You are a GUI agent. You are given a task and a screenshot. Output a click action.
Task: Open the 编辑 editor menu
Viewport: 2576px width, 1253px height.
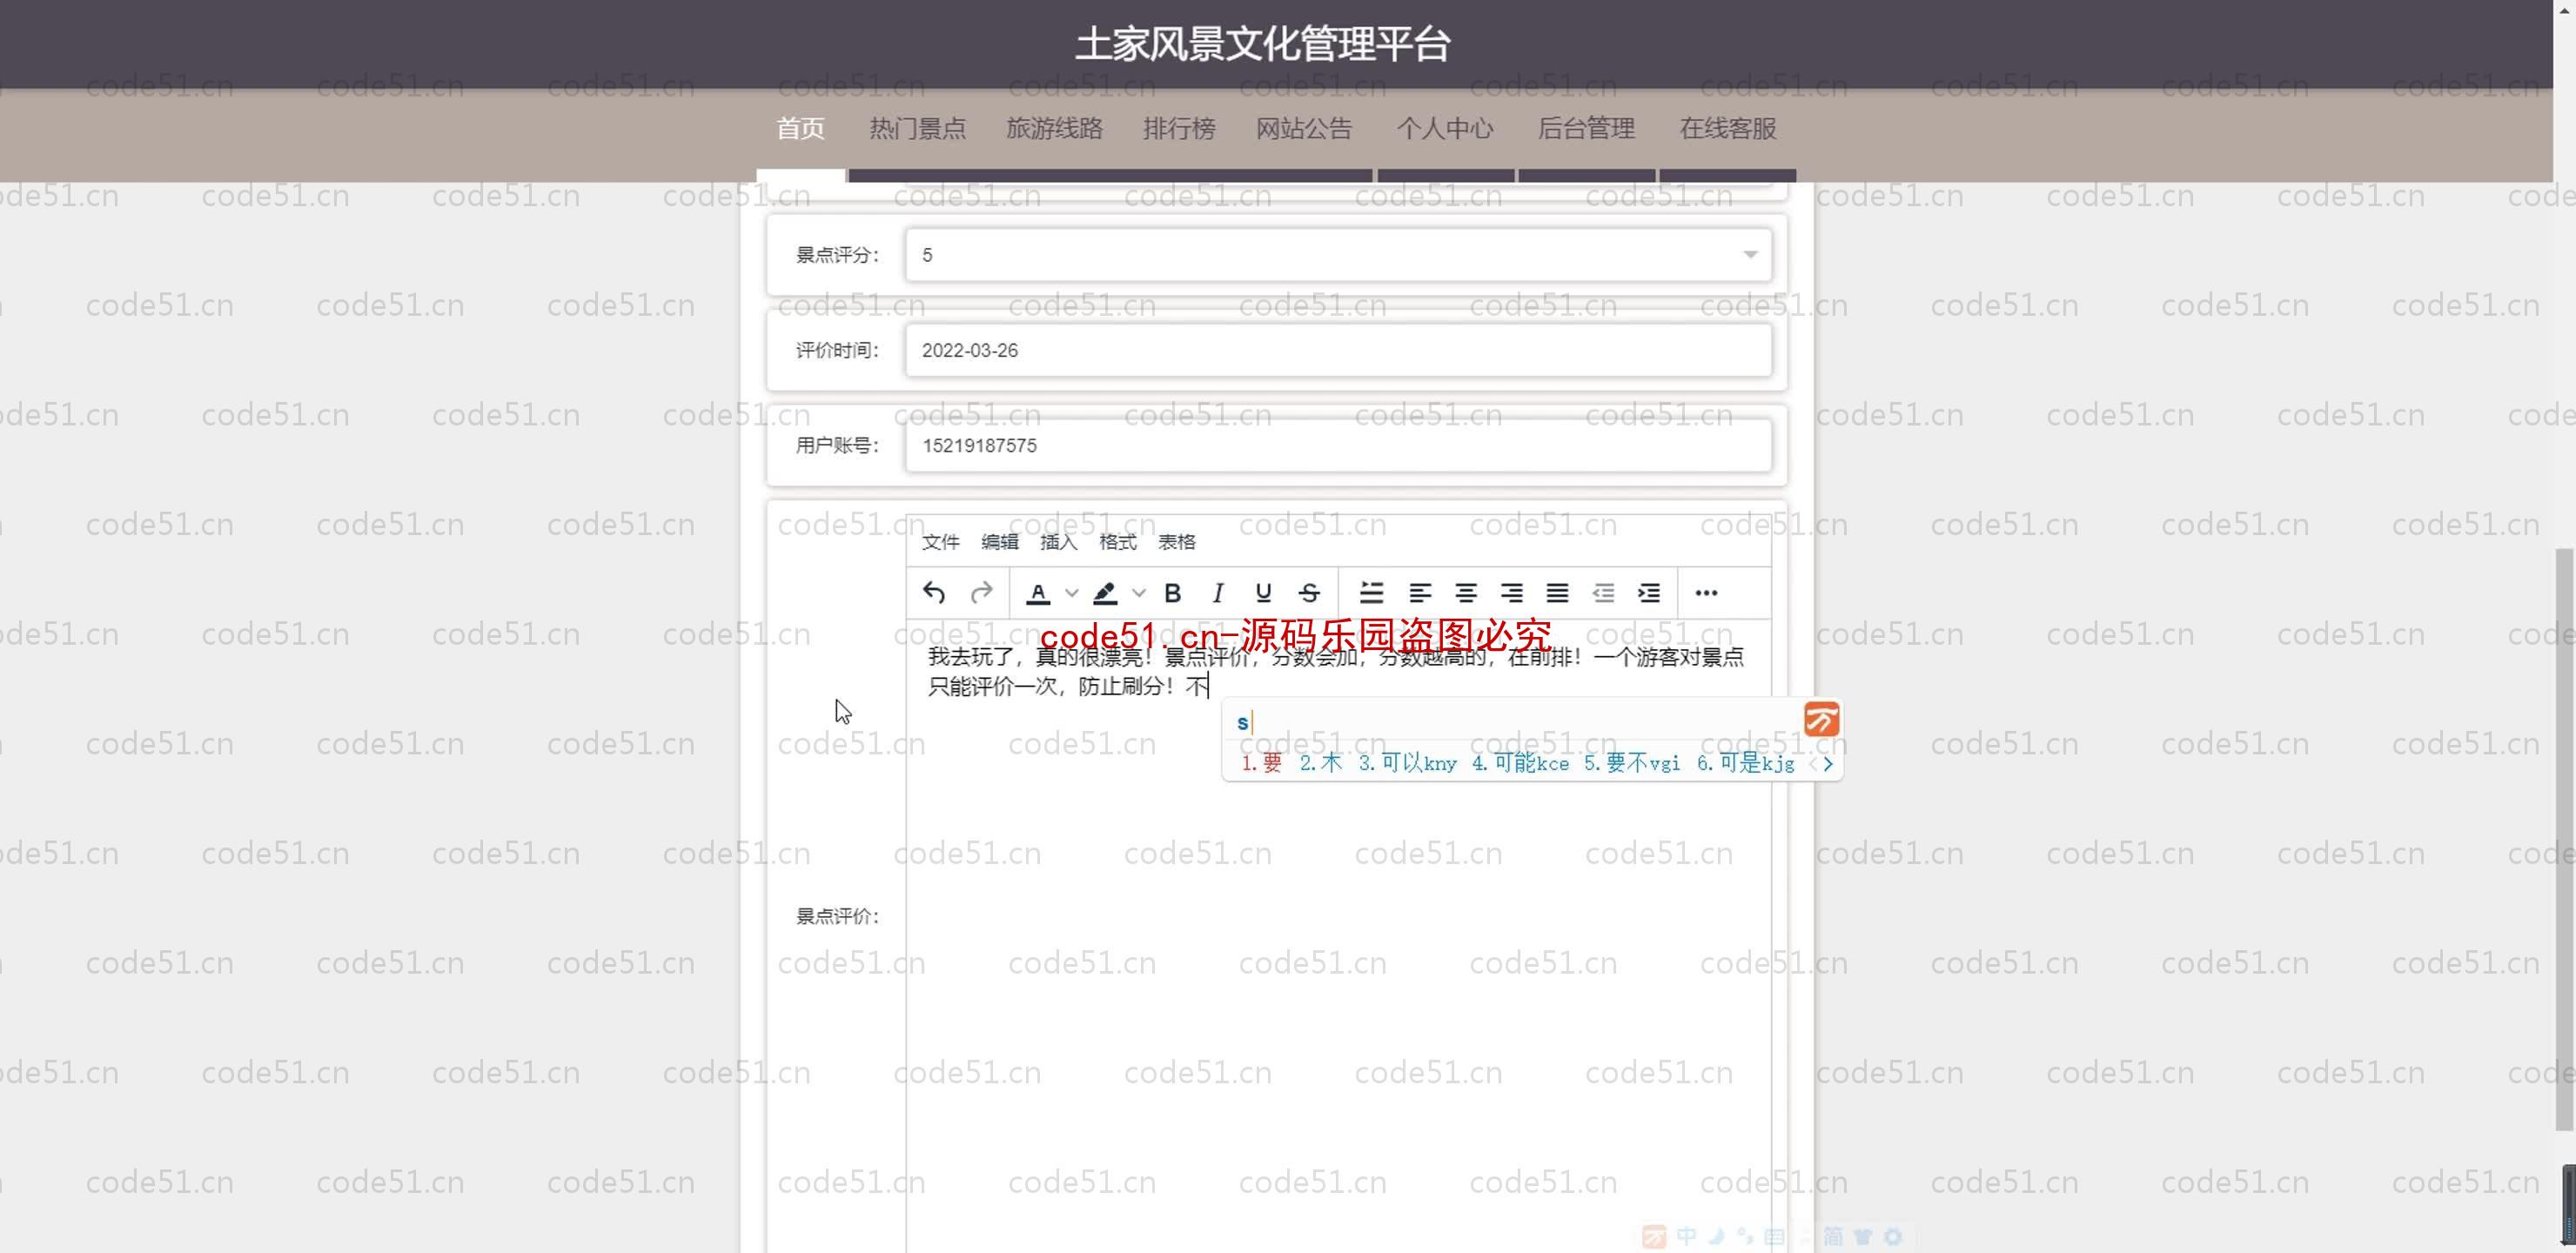[999, 542]
